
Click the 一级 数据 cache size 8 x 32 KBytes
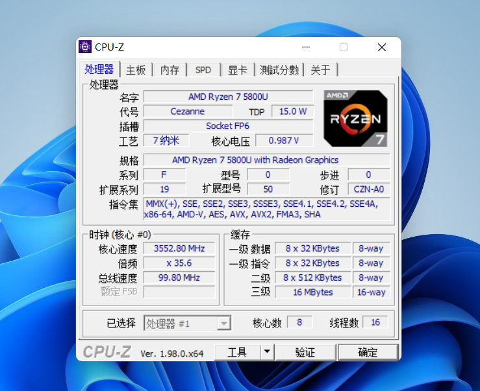point(312,248)
